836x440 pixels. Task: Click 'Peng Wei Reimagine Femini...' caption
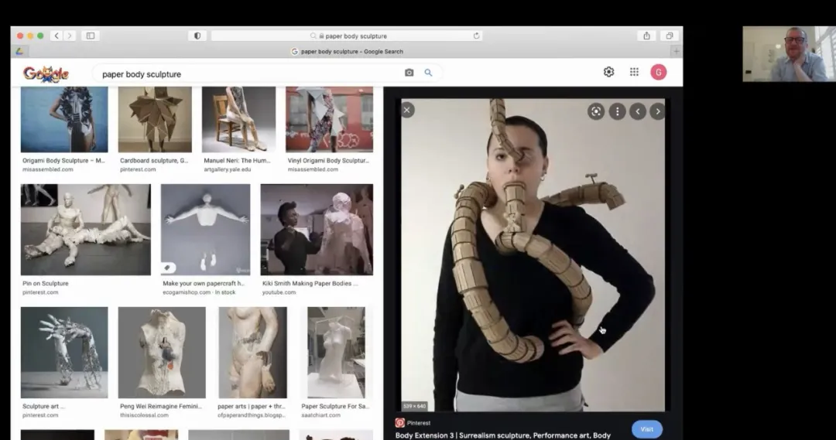click(x=160, y=406)
